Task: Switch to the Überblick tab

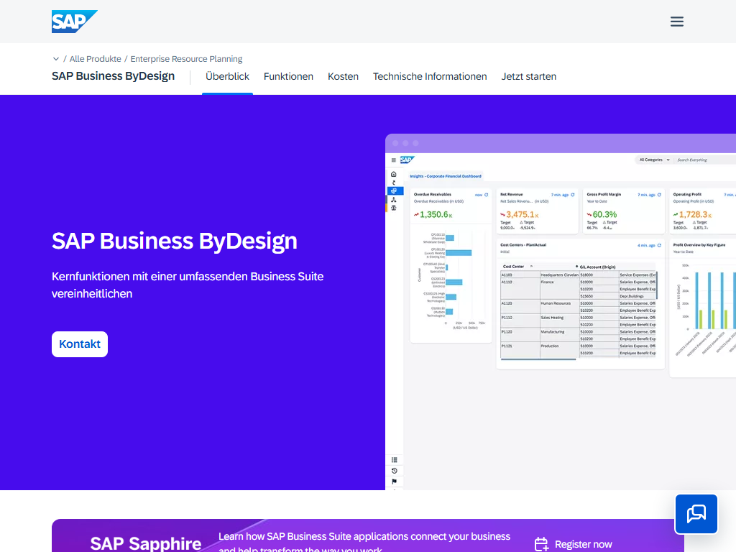Action: 227,76
